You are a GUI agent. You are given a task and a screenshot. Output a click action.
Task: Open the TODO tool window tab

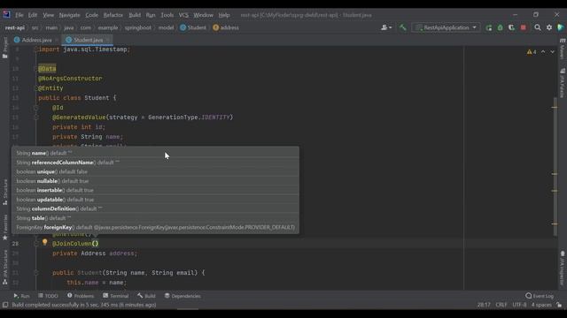(x=48, y=296)
